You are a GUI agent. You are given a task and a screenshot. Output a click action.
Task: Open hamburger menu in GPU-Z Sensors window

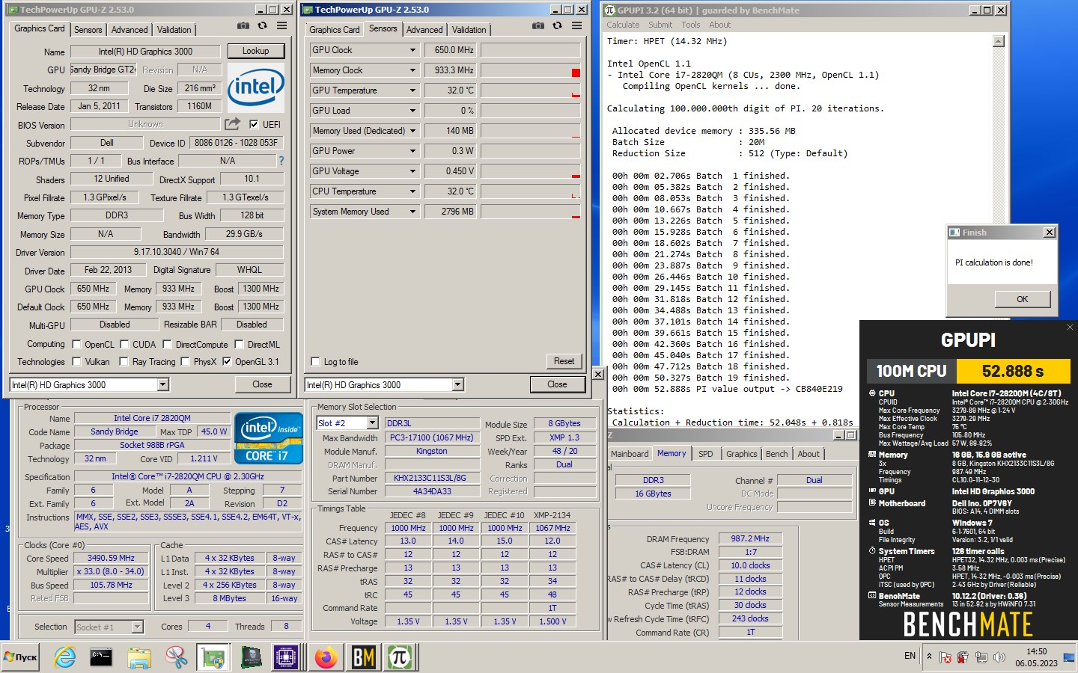click(576, 25)
